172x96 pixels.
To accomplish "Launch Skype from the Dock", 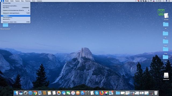I will tap(97, 93).
